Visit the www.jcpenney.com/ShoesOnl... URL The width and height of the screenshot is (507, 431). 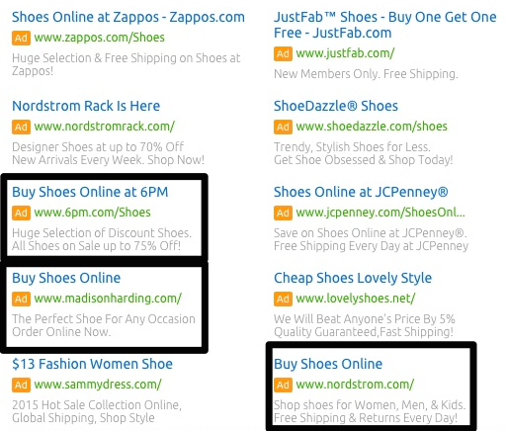click(380, 213)
